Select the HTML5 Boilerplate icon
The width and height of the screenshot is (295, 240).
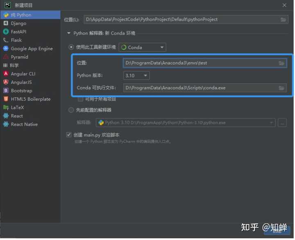pyautogui.click(x=6, y=99)
